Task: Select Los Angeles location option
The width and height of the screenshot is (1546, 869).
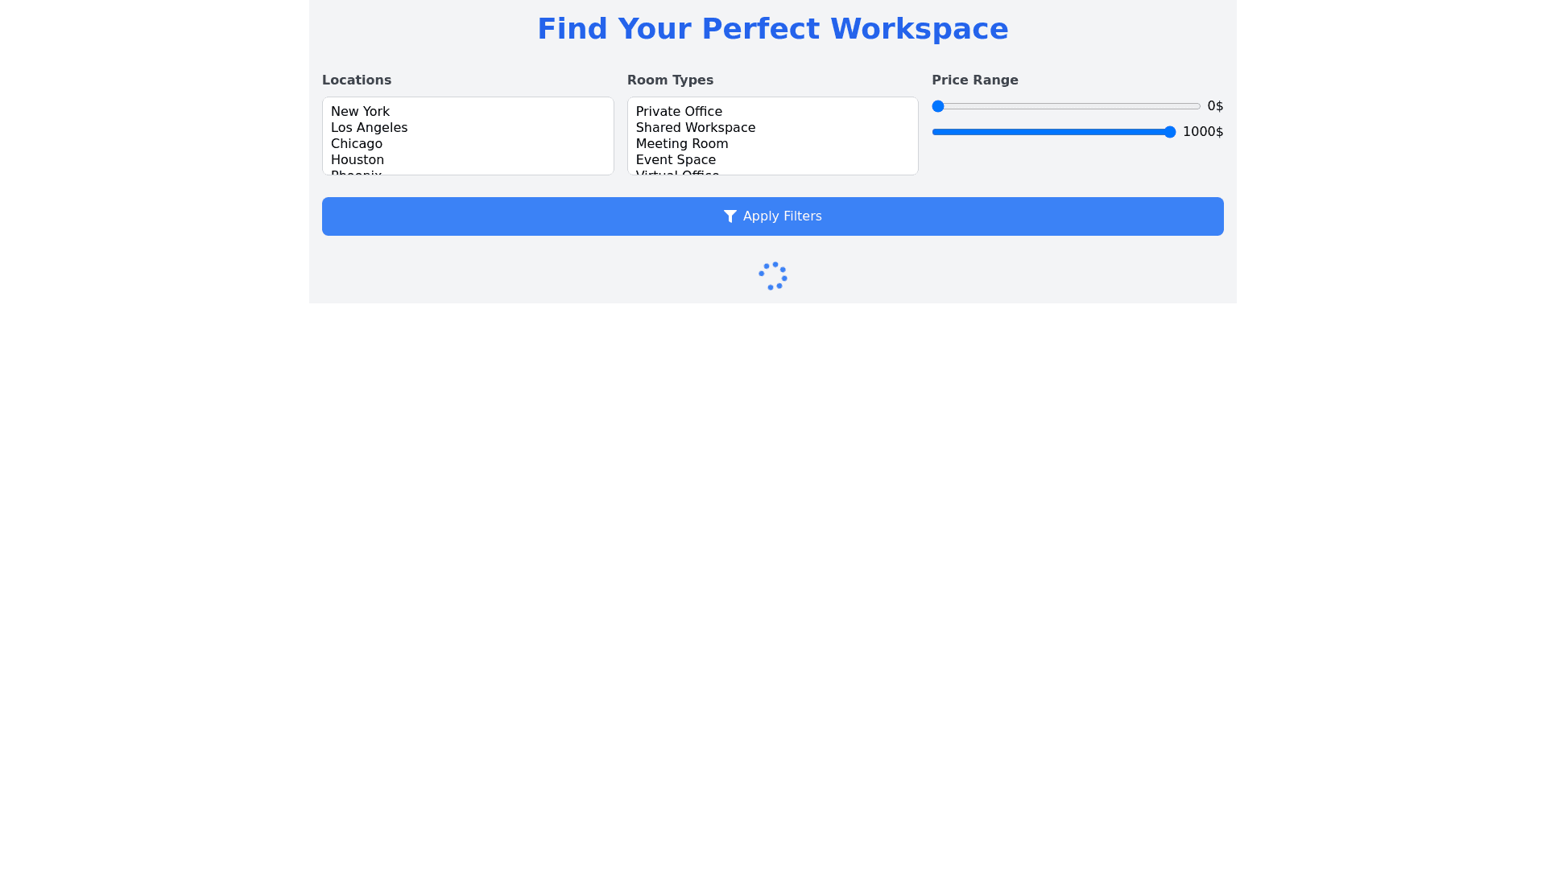Action: 369,128
